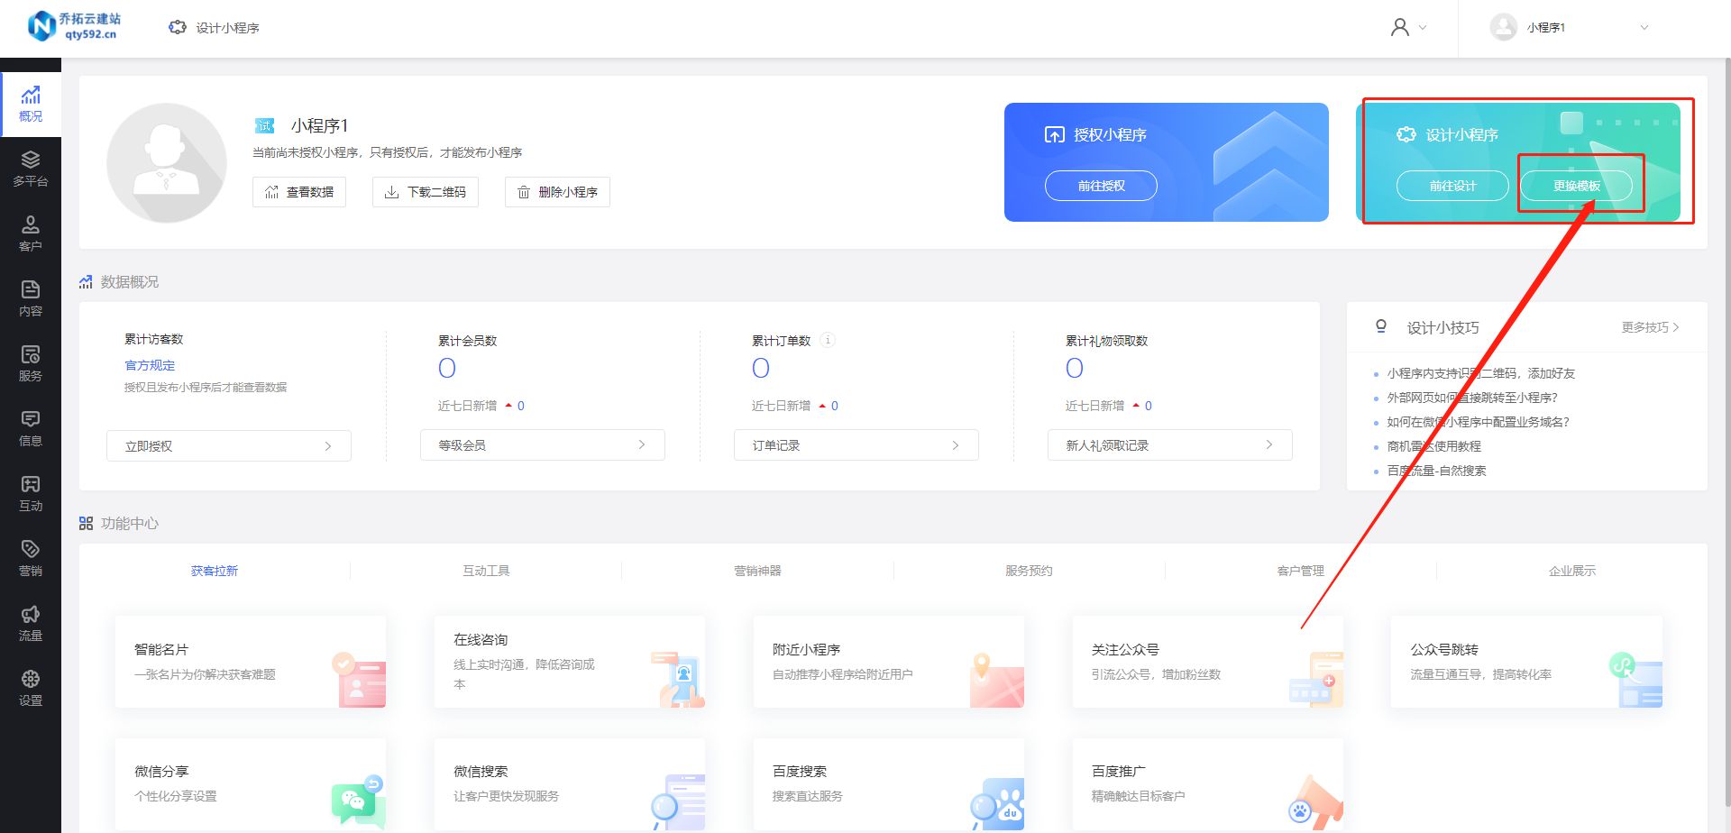Click the mini-program avatar image
The width and height of the screenshot is (1731, 833).
[x=168, y=162]
